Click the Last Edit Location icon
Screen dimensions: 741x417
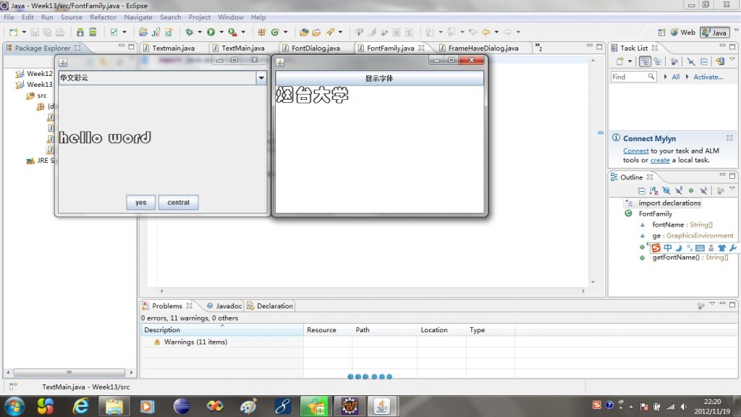(x=473, y=32)
